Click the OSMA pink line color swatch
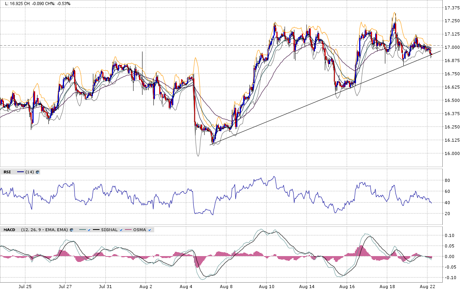 coord(128,230)
